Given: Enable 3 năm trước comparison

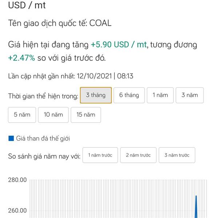Looking at the screenshot, I should click(177, 155).
